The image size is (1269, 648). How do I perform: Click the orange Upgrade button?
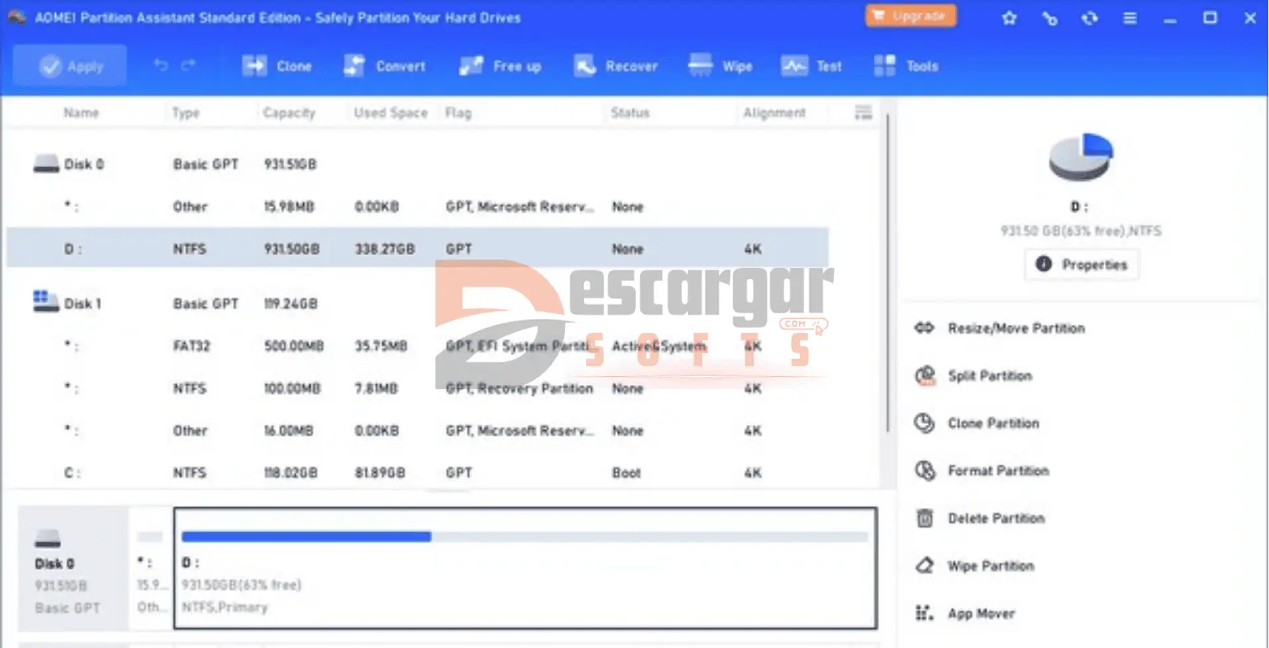910,16
